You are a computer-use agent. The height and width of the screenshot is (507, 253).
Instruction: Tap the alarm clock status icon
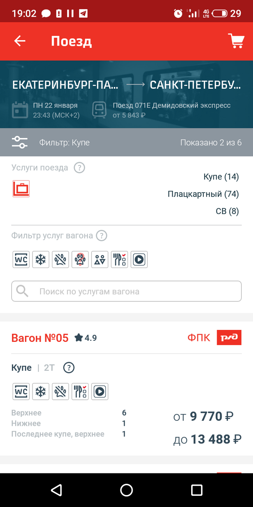click(x=178, y=14)
